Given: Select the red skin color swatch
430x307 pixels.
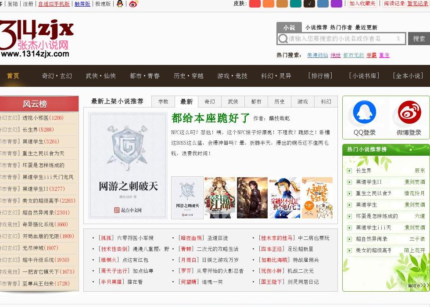Looking at the screenshot, I should coord(255,4).
